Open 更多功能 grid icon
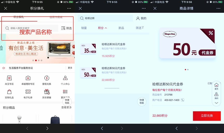The image size is (224, 133). pyautogui.click(x=65, y=92)
